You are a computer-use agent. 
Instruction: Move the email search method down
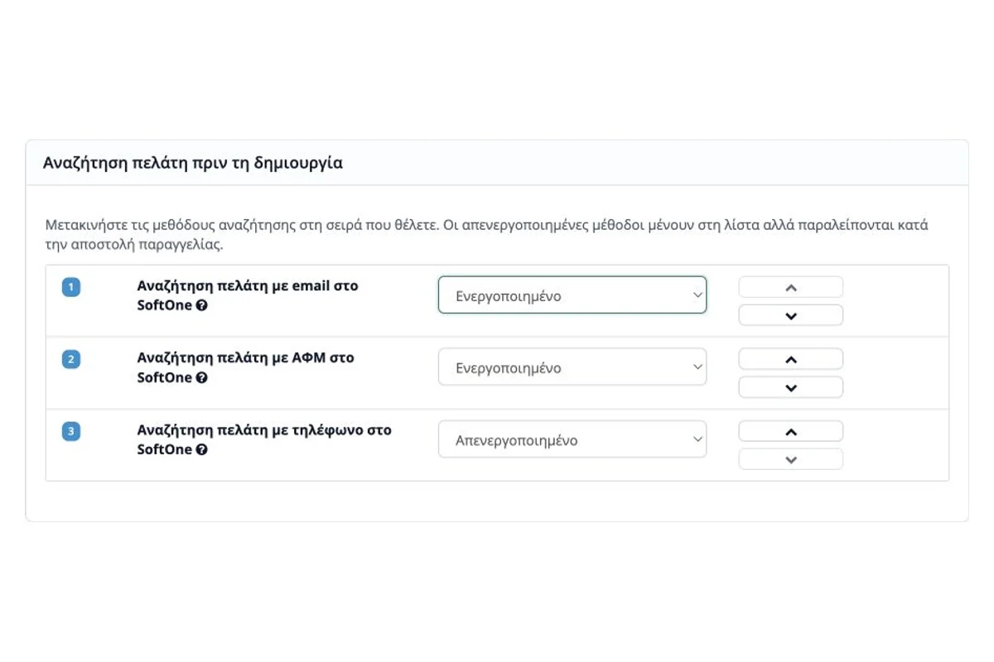[791, 315]
